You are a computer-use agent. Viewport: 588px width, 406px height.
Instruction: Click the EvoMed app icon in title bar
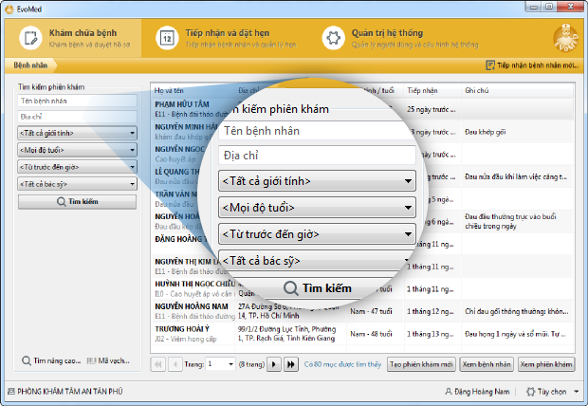pyautogui.click(x=9, y=9)
